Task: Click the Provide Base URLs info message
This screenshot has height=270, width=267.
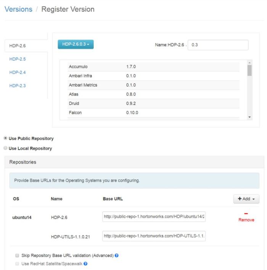Action: [x=134, y=181]
